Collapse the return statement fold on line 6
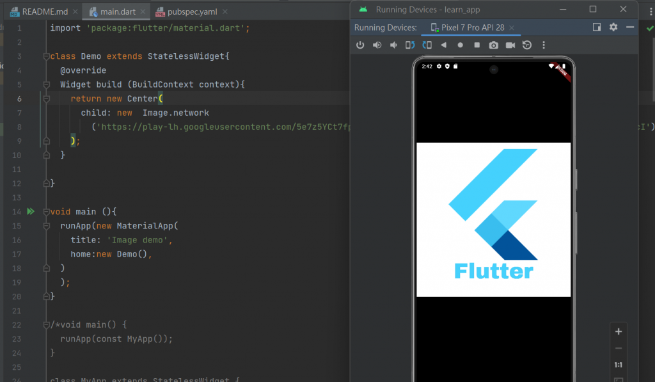The height and width of the screenshot is (382, 655). click(x=46, y=99)
